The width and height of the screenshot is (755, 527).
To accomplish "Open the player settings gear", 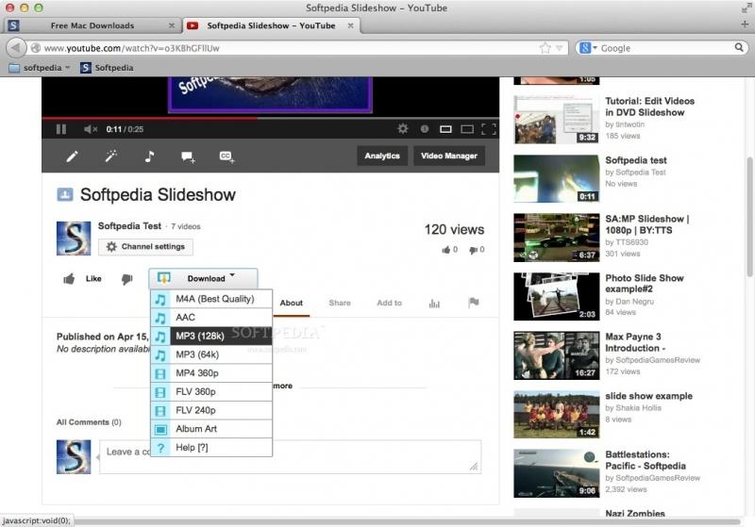I will click(x=403, y=129).
